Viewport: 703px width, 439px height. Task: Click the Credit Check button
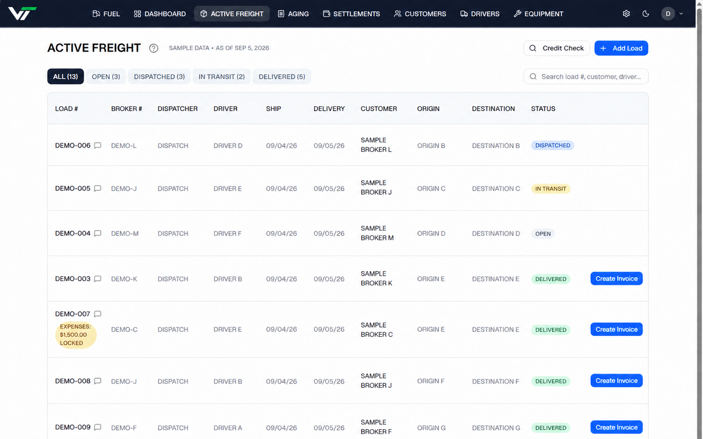coord(556,48)
